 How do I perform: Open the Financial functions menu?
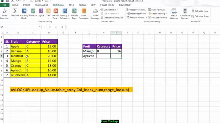[33, 14]
